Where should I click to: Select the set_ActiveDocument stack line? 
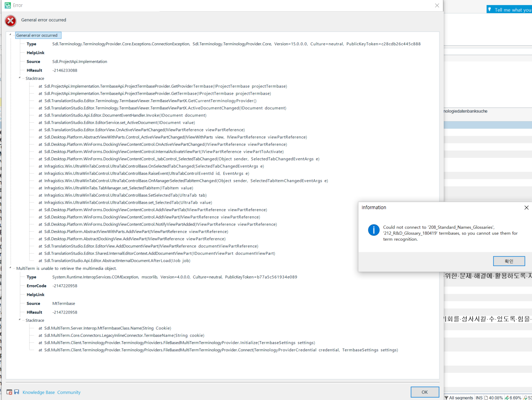pyautogui.click(x=117, y=123)
